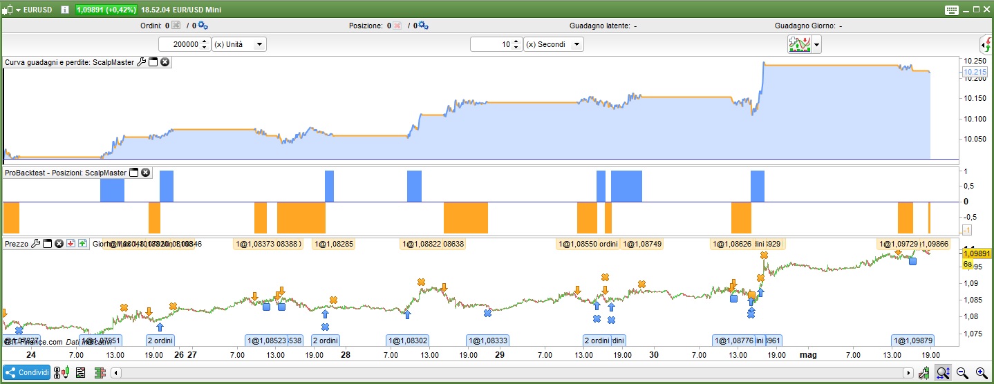
Task: Click the green 1,09891 (+0,42%) price badge
Action: 106,10
